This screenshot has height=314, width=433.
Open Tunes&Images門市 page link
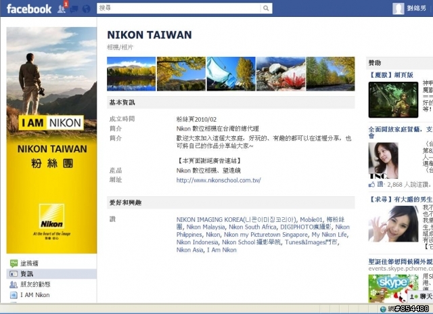coord(311,242)
